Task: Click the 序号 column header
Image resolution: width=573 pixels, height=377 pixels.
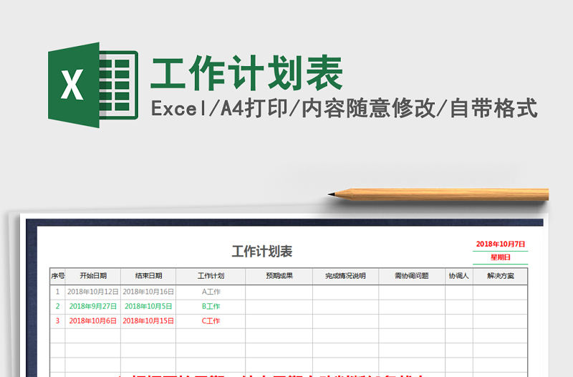Action: click(x=57, y=275)
